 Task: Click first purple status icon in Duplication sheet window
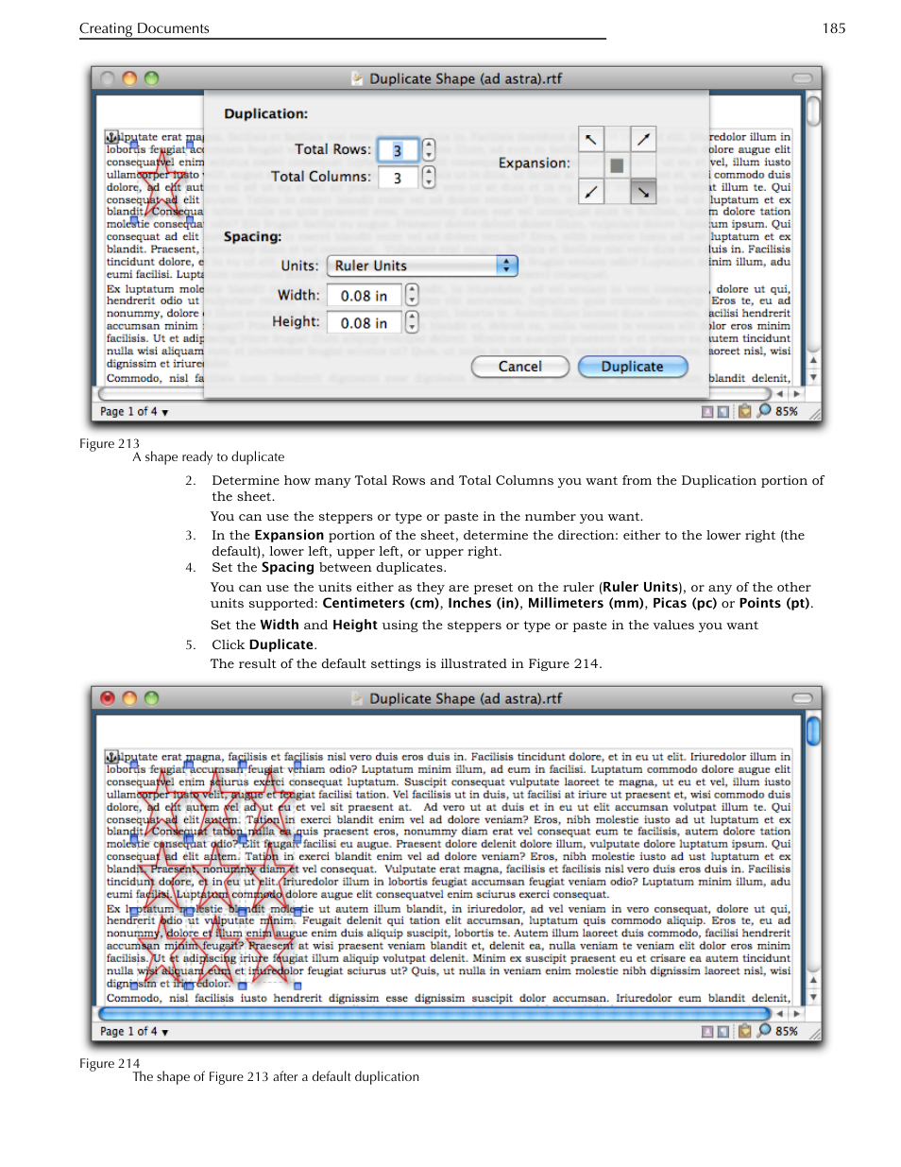pyautogui.click(x=707, y=412)
